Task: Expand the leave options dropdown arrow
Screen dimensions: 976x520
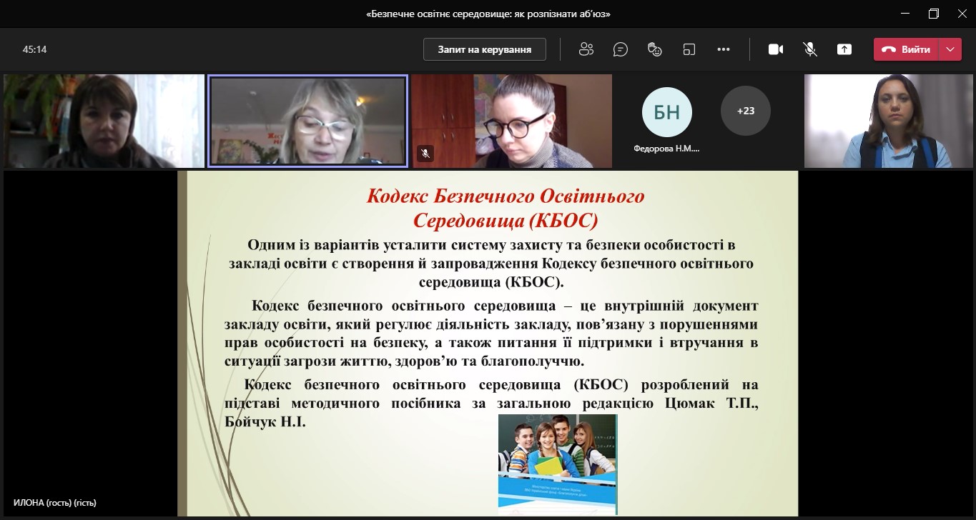Action: pyautogui.click(x=950, y=49)
